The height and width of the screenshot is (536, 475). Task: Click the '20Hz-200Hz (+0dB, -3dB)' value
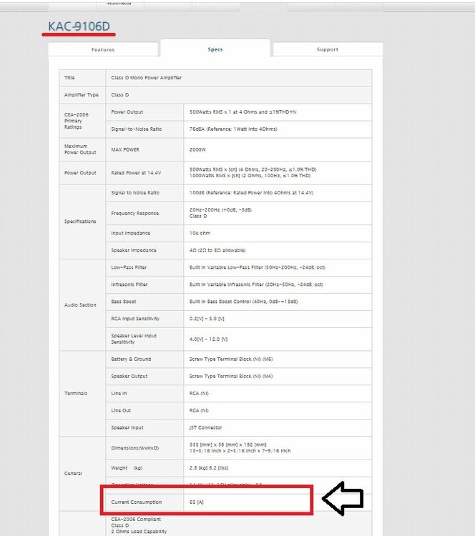(x=220, y=210)
